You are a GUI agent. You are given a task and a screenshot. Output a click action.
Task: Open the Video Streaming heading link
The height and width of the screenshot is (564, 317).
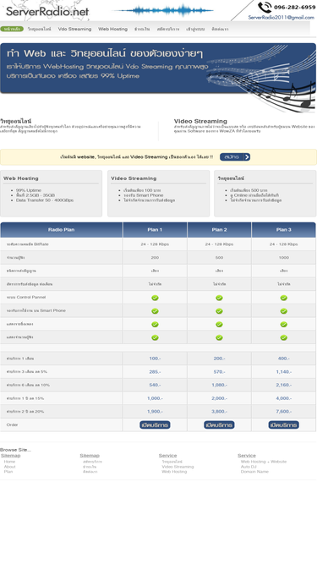(200, 121)
